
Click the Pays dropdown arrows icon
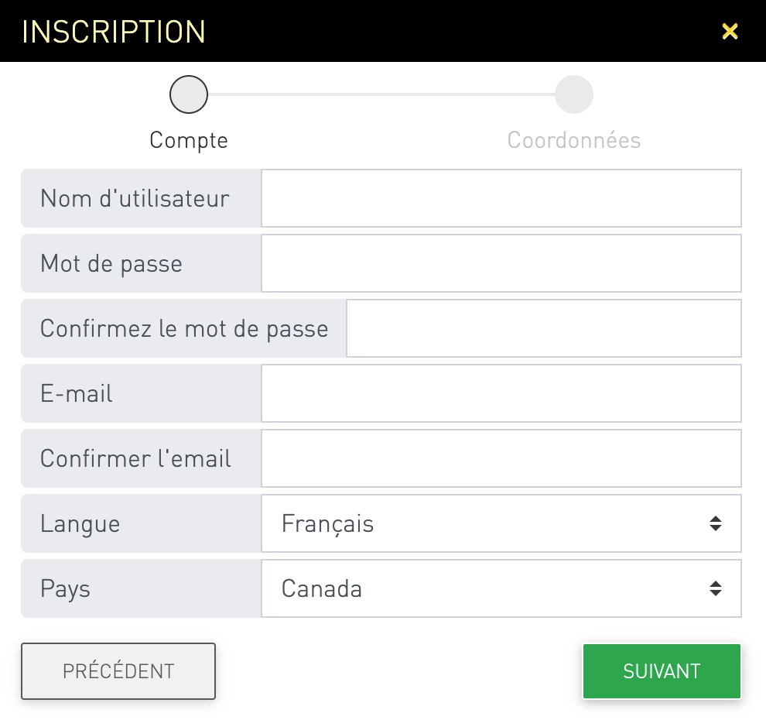pyautogui.click(x=715, y=588)
